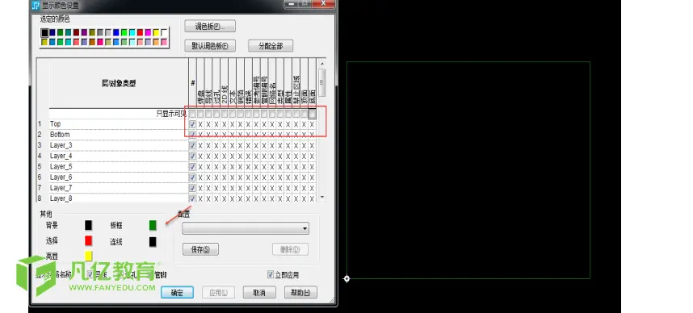
Task: Click the origin marker in the design window
Action: tap(346, 278)
